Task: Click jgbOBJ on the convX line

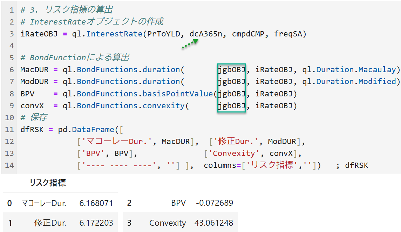Action: click(x=231, y=105)
